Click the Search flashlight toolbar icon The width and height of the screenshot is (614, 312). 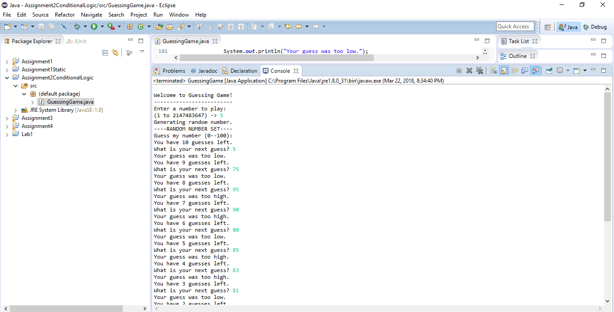pos(181,27)
